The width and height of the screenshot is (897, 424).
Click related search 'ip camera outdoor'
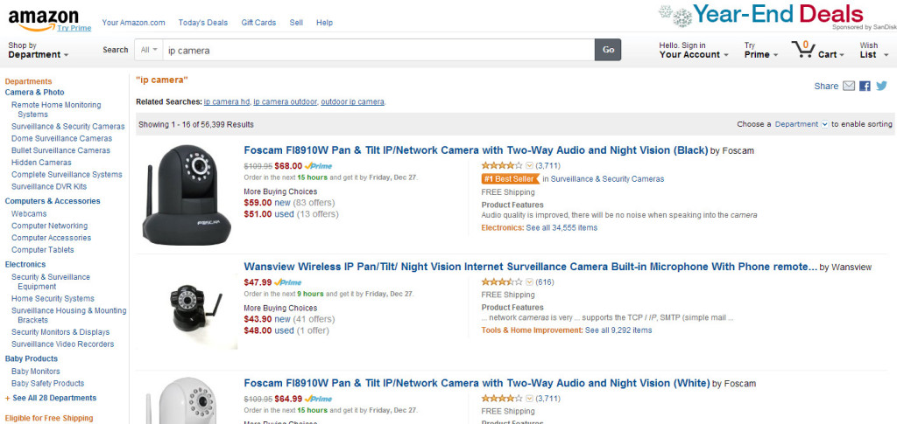click(286, 102)
